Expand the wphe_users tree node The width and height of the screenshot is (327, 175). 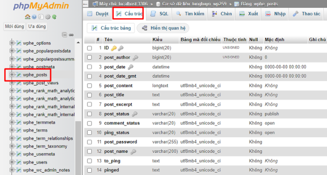12,162
